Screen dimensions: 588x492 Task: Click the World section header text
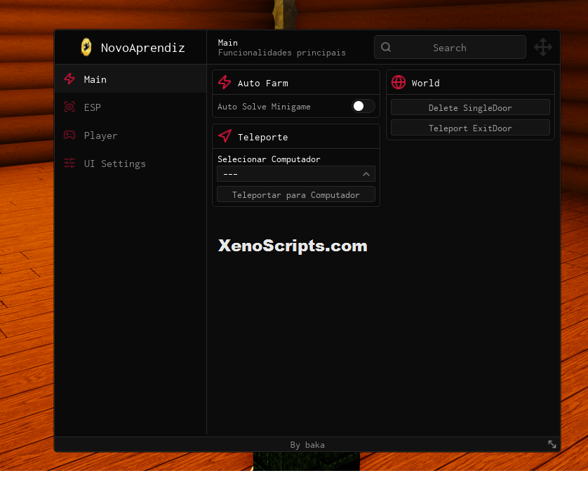click(426, 83)
